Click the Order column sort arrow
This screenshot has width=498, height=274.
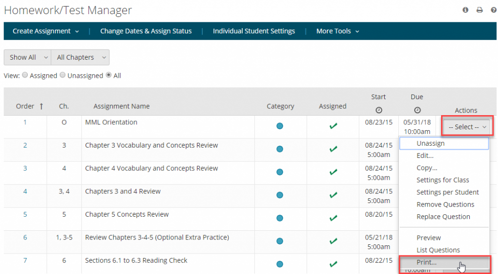pyautogui.click(x=41, y=106)
